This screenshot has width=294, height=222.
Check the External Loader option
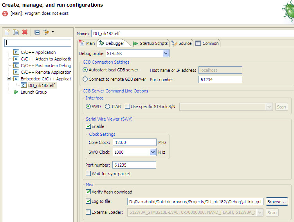pos(88,213)
